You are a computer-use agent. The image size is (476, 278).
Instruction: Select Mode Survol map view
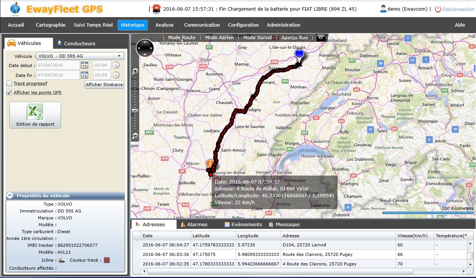point(257,37)
